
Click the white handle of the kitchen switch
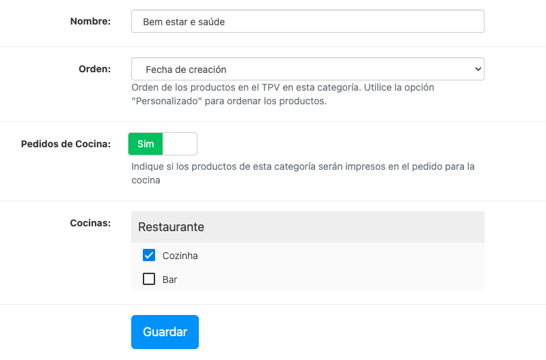coord(179,144)
